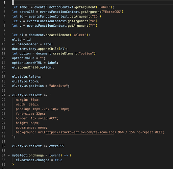
Task: Collapse the onchange arrow function fold on line 34
Action: click(9, 155)
